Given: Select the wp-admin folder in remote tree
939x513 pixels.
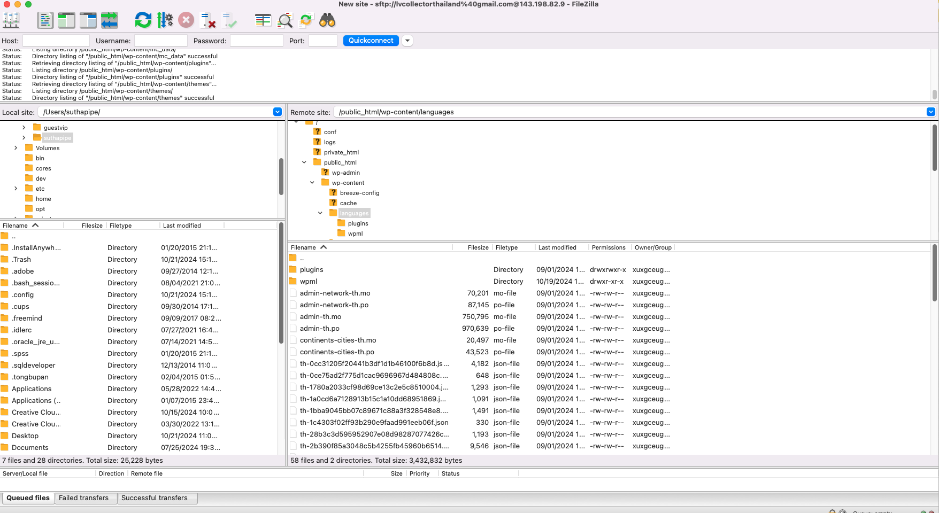Looking at the screenshot, I should tap(345, 173).
